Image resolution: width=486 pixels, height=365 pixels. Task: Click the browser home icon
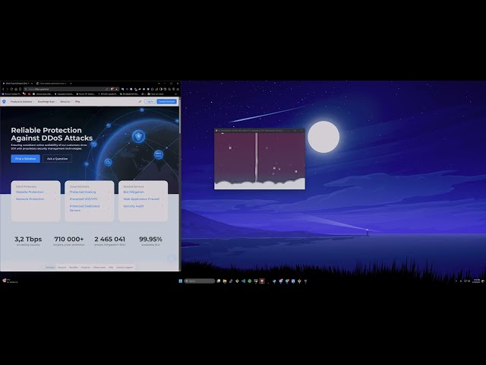pyautogui.click(x=16, y=89)
